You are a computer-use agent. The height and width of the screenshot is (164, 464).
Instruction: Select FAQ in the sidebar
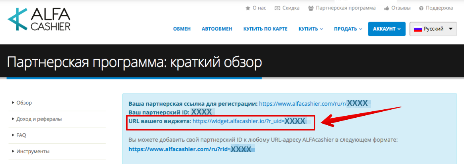coord(21,135)
